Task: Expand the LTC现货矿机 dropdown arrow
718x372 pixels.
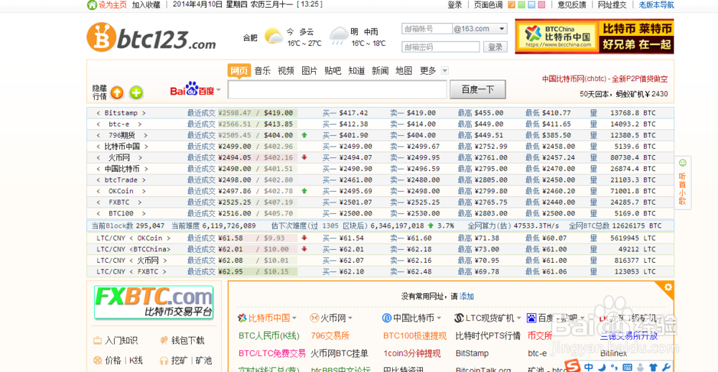Action: point(518,318)
